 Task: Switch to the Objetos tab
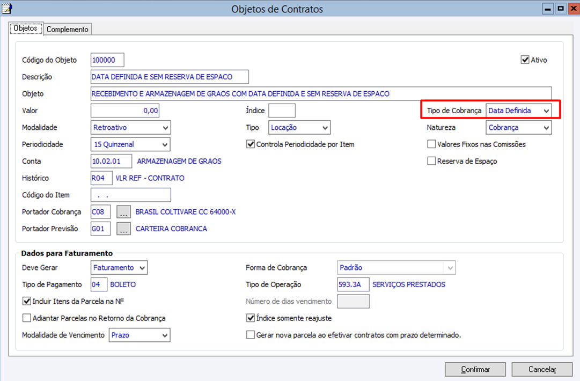(x=26, y=28)
